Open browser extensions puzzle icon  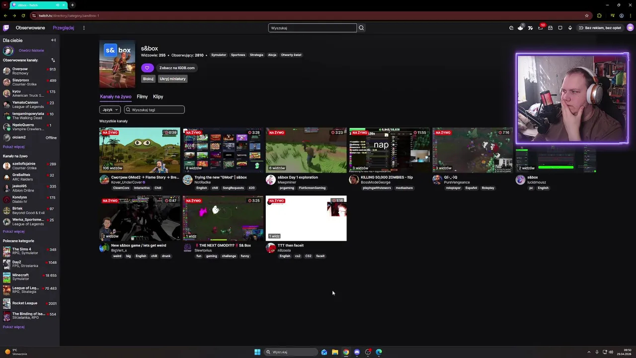[x=599, y=15]
